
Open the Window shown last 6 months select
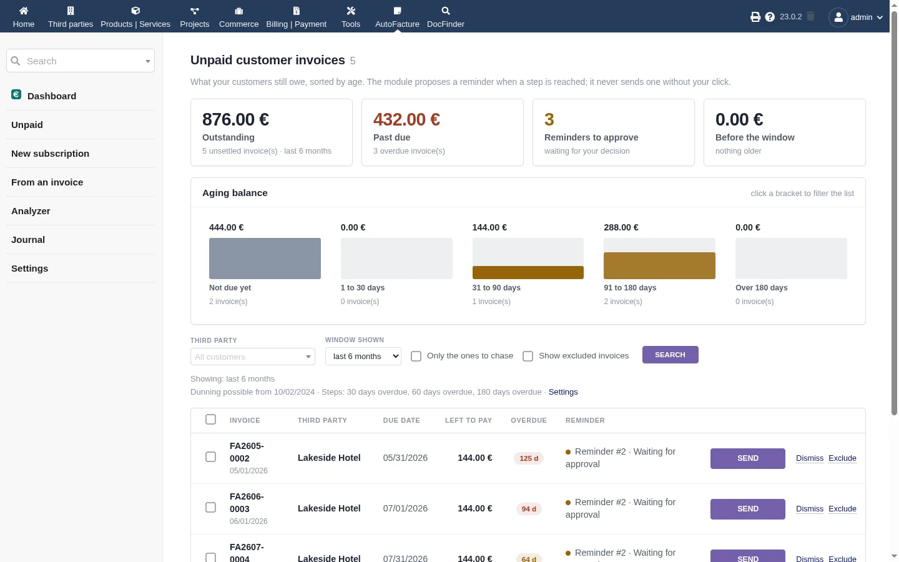(x=363, y=356)
